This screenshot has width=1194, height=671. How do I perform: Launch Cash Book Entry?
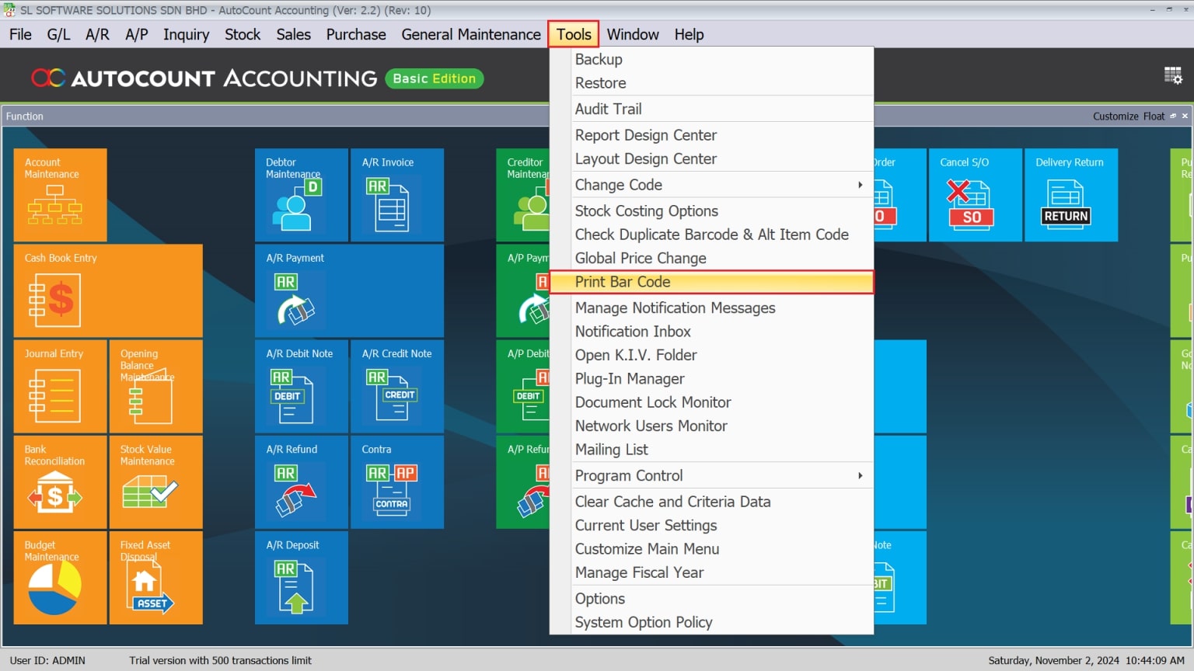[x=108, y=290]
